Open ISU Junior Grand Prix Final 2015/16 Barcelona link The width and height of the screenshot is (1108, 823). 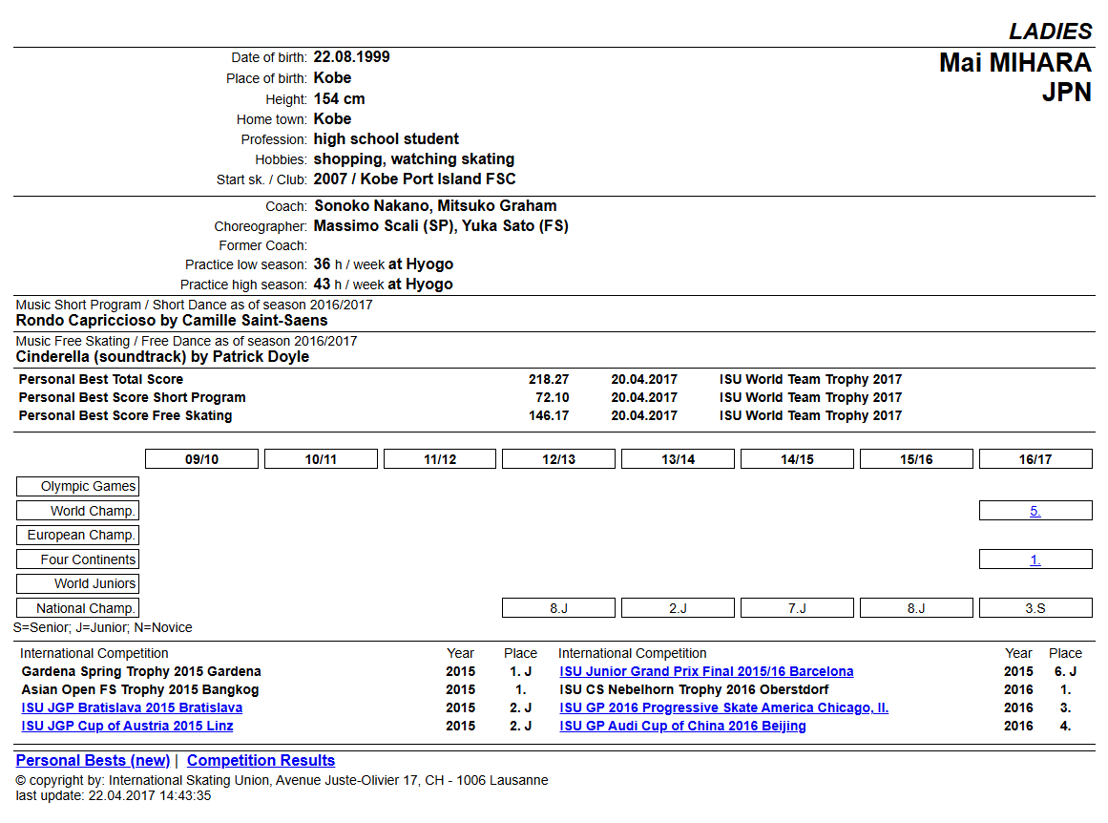point(706,672)
